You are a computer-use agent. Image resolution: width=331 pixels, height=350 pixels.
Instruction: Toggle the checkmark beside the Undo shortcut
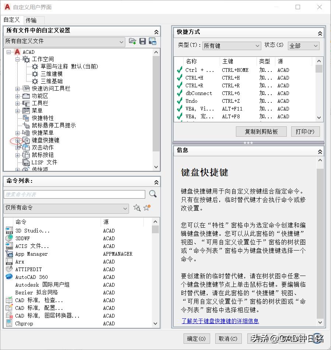point(180,101)
